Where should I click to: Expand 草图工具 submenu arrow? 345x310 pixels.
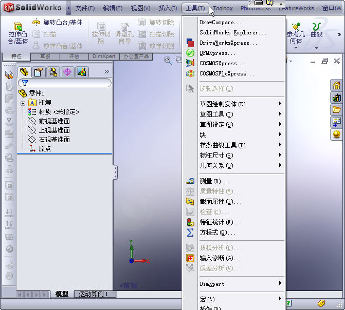pyautogui.click(x=280, y=114)
